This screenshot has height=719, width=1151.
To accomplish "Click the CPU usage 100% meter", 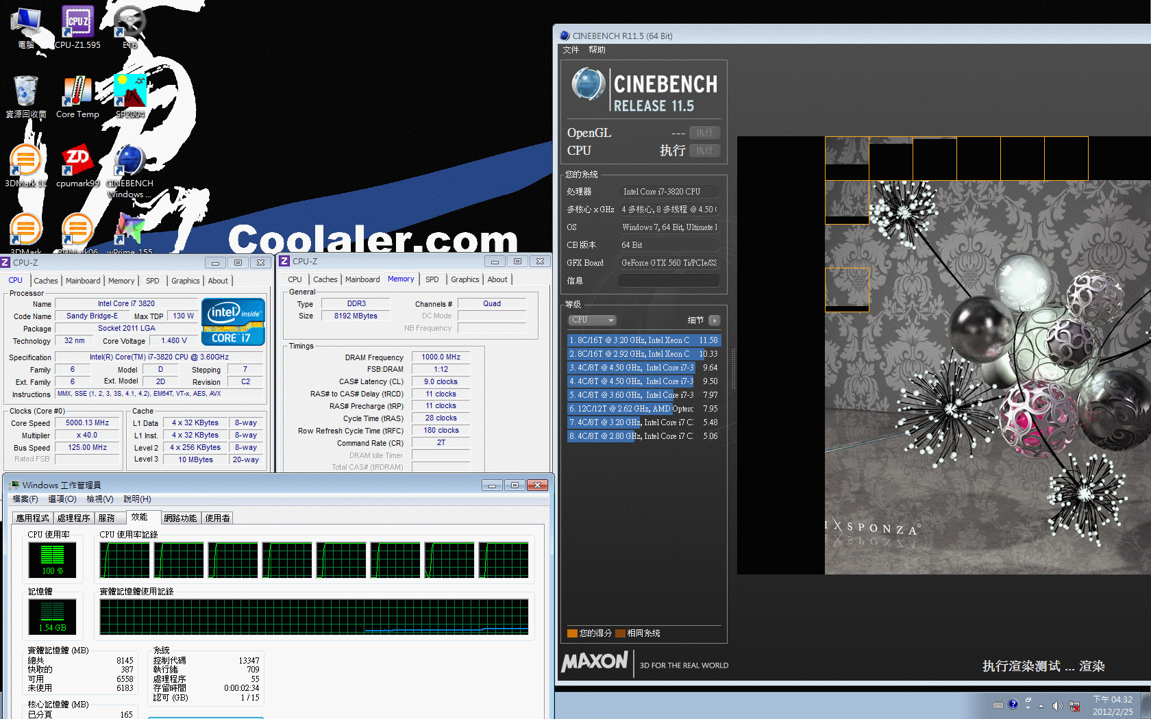I will (52, 559).
